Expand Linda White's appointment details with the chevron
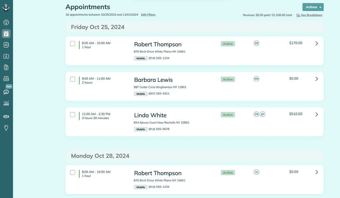This screenshot has height=198, width=340. coord(316,114)
